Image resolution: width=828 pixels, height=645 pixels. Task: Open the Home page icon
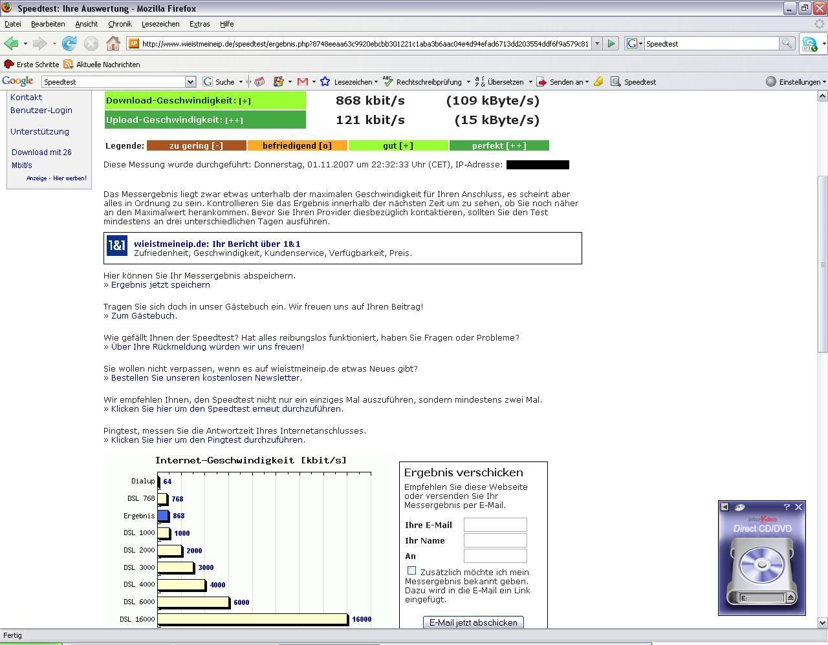coord(113,43)
